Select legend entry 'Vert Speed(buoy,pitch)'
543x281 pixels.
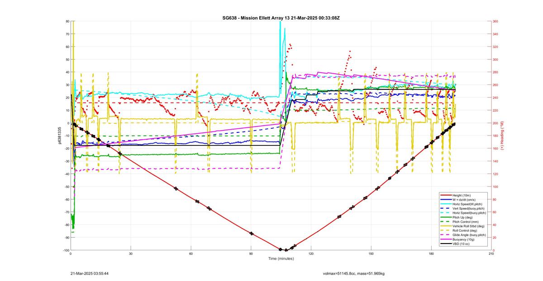tap(469, 208)
